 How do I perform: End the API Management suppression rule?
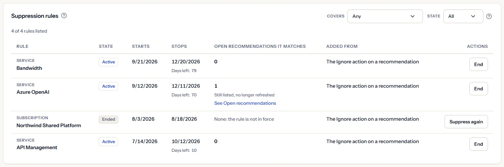coord(478,144)
